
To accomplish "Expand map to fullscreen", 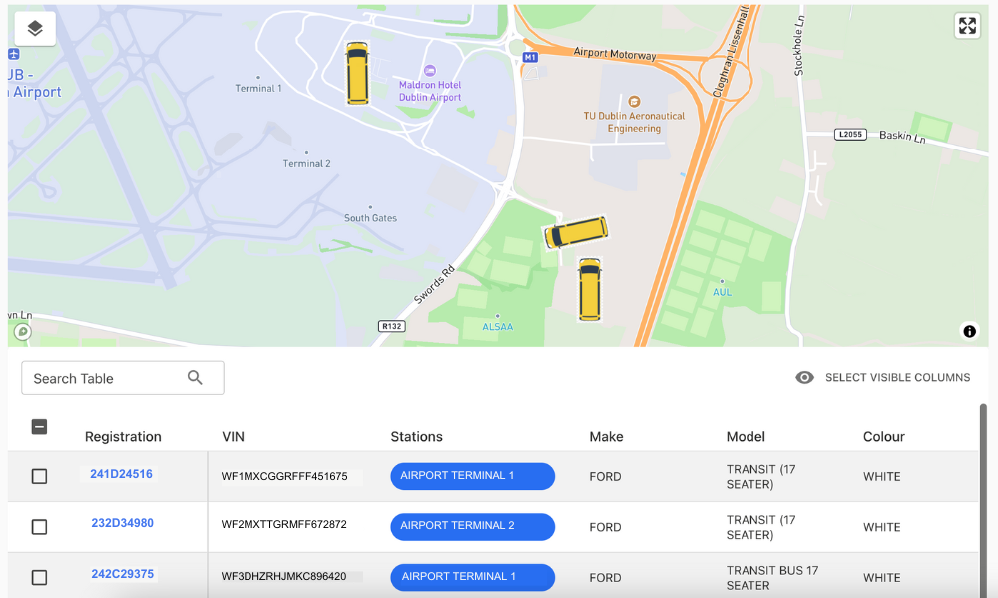I will coord(967,26).
